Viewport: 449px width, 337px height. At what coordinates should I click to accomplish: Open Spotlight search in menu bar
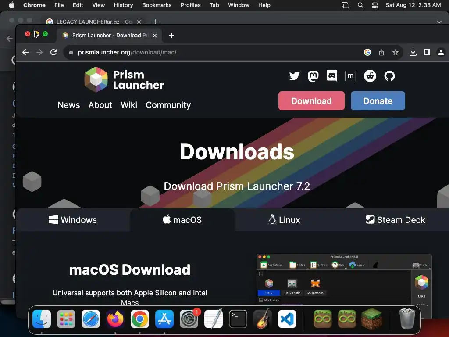pyautogui.click(x=360, y=5)
